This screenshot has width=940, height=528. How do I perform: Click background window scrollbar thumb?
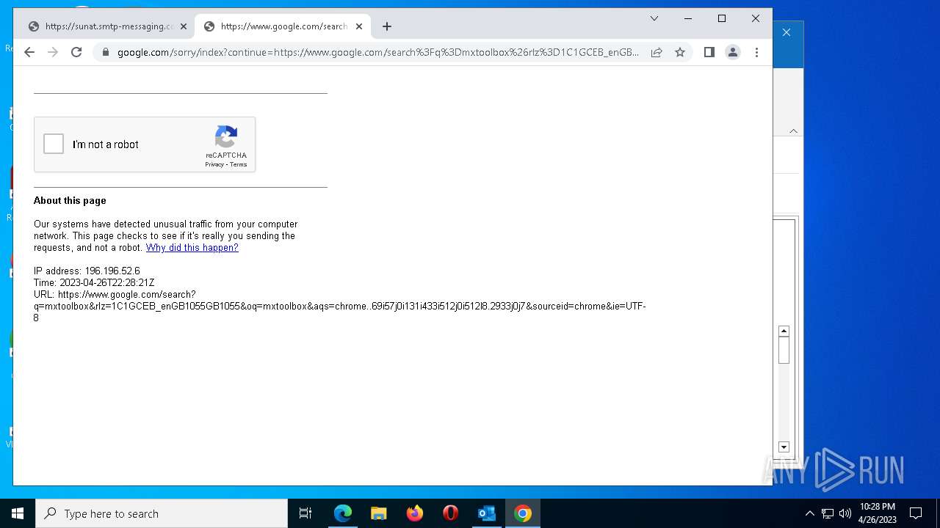[x=784, y=351]
